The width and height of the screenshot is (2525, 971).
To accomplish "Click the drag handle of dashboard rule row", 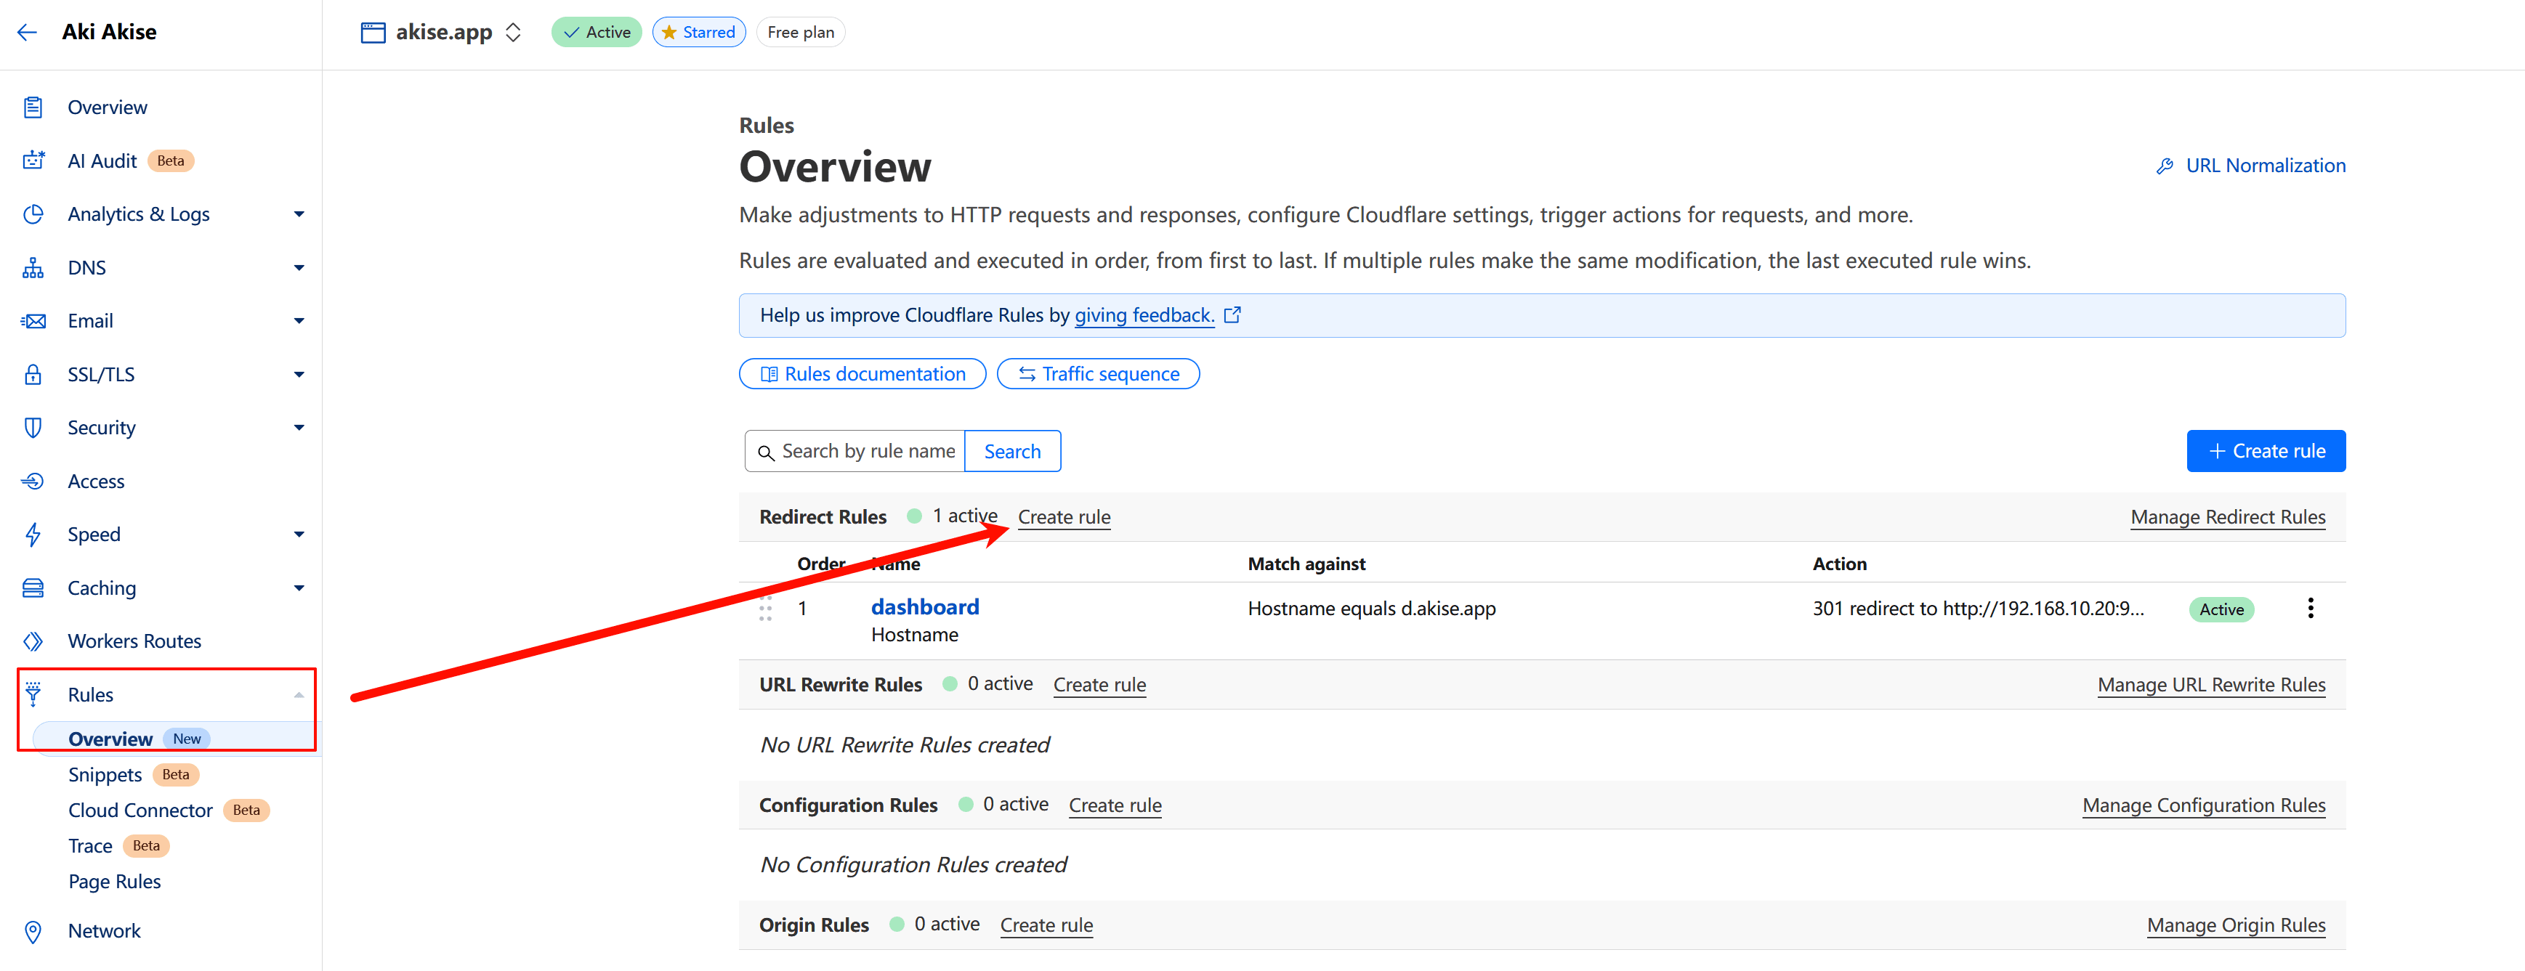I will [766, 609].
